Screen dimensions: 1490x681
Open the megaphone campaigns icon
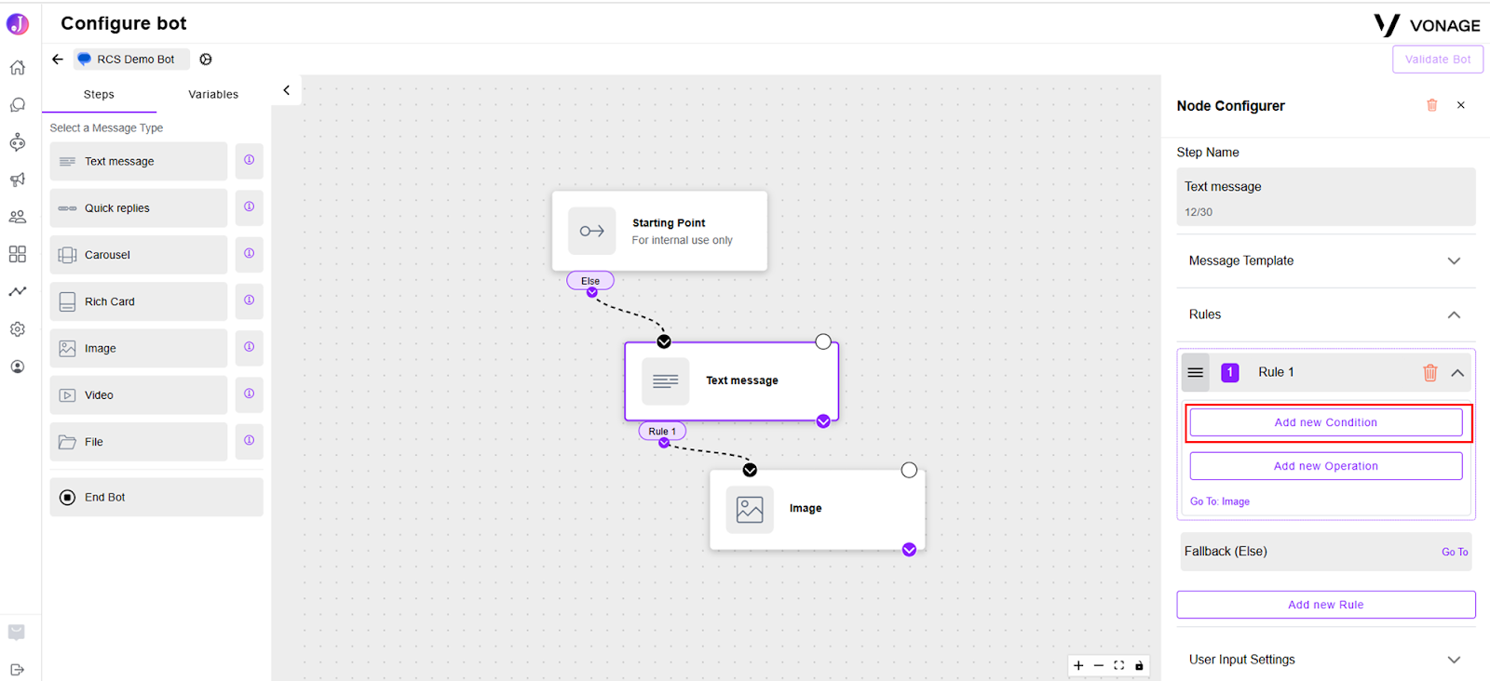(18, 180)
